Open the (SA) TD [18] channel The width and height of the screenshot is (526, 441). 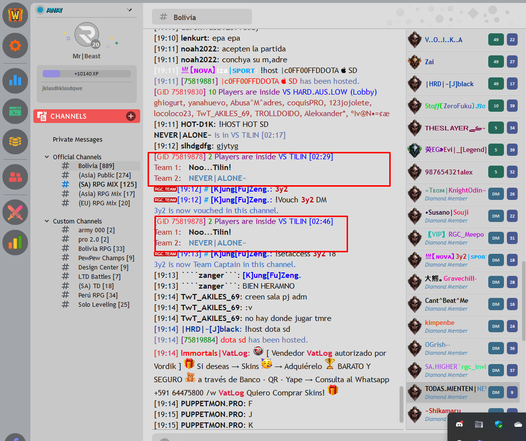(x=96, y=286)
